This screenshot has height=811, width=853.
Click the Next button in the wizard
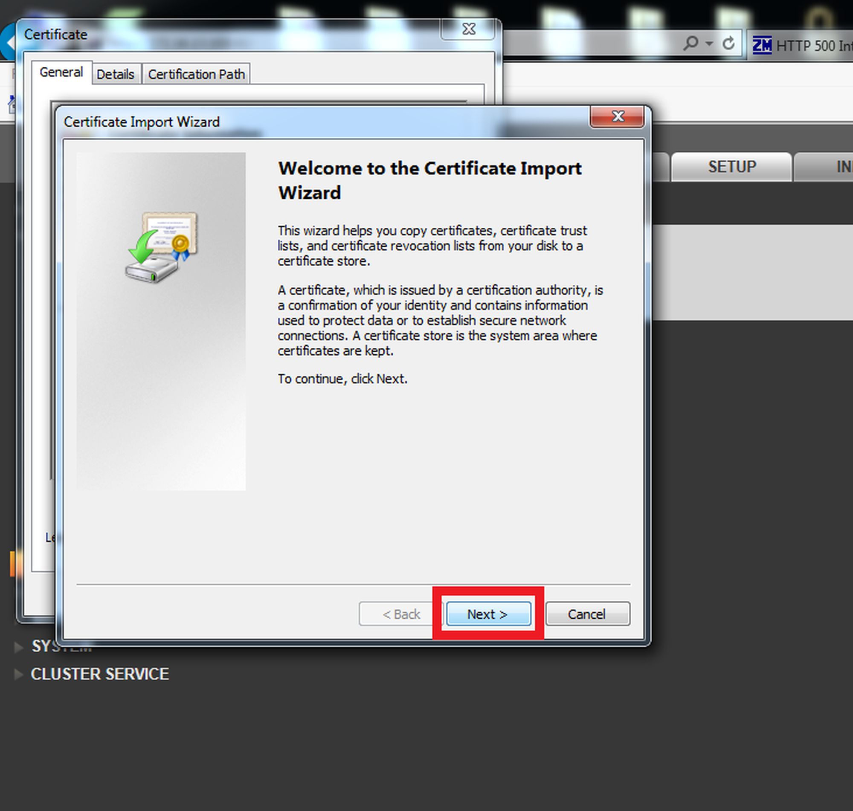coord(488,614)
